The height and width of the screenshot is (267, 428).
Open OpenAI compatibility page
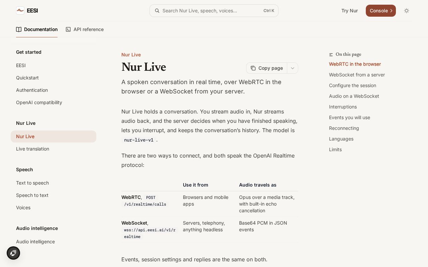(53, 102)
